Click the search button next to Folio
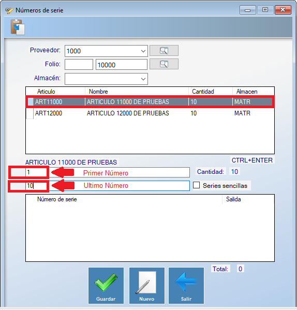Screen dimensions: 297x310 point(164,64)
